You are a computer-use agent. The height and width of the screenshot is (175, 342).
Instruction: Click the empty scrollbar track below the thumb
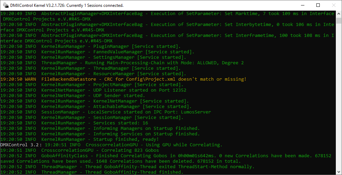339,103
